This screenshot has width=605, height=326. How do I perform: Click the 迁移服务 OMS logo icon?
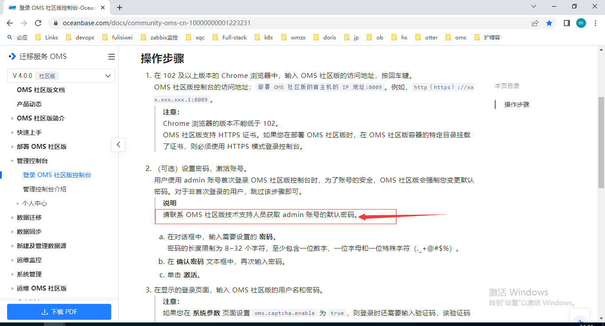pos(12,56)
